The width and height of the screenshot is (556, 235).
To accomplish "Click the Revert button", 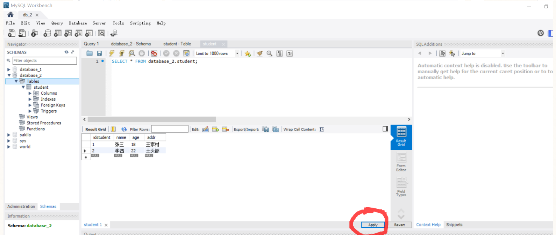I will (x=399, y=225).
